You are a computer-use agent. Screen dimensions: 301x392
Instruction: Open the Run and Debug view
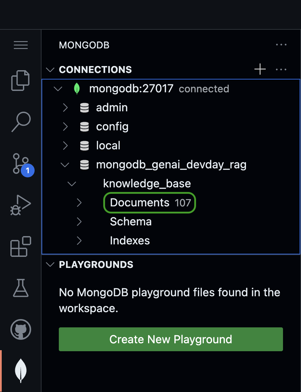pos(20,205)
